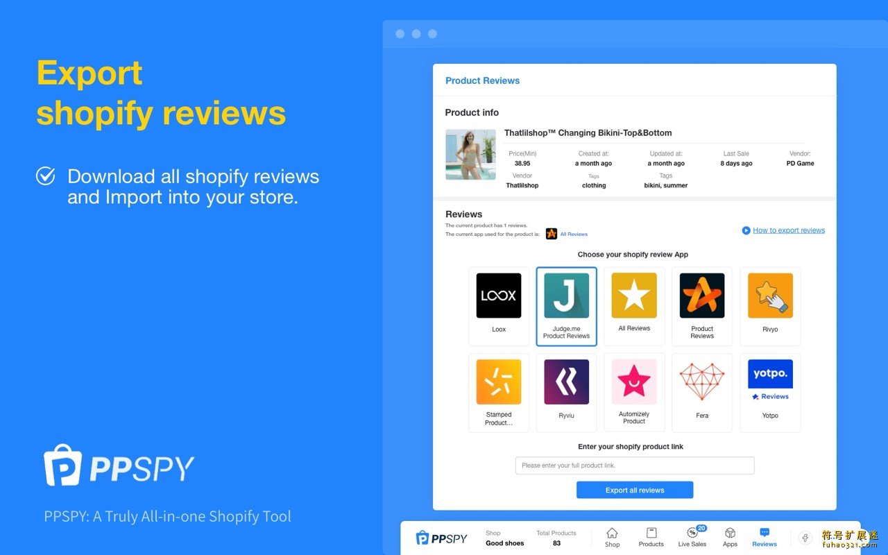Click the Choose your shopify review App heading
This screenshot has width=888, height=555.
(633, 255)
